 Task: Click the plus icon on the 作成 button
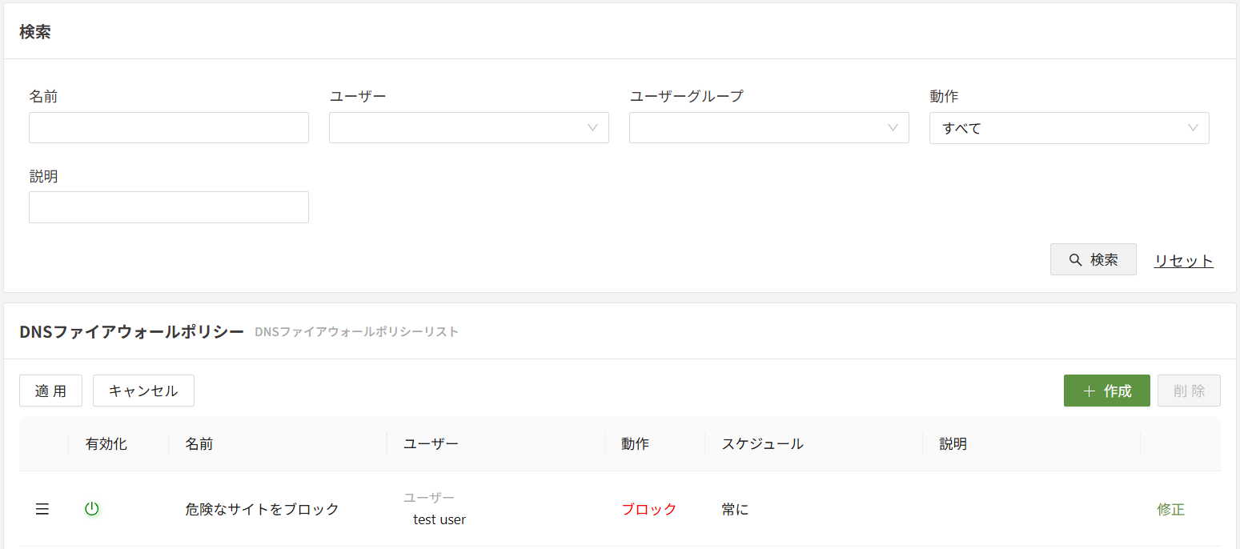pyautogui.click(x=1089, y=391)
